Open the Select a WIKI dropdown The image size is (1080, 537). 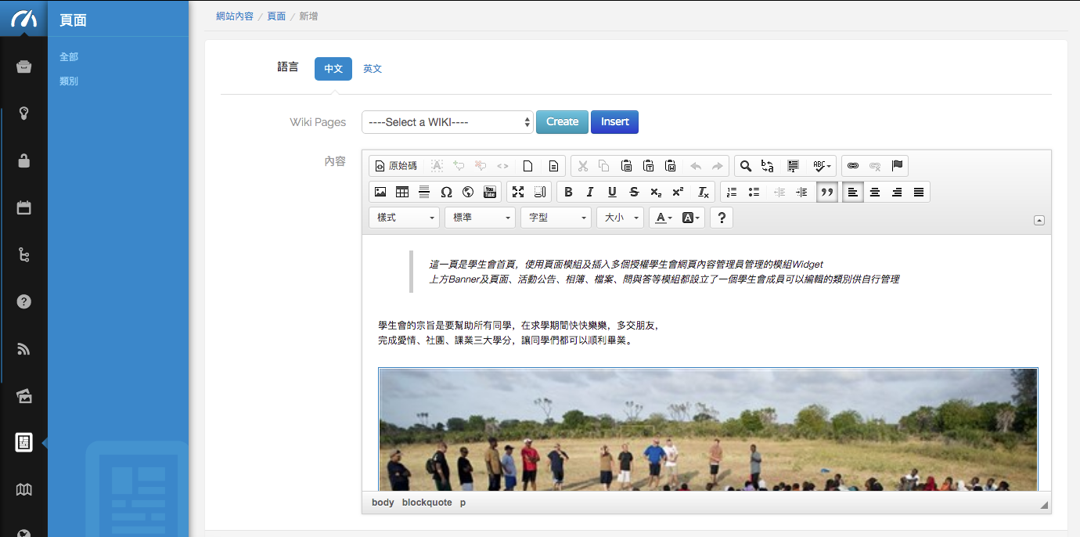(447, 122)
